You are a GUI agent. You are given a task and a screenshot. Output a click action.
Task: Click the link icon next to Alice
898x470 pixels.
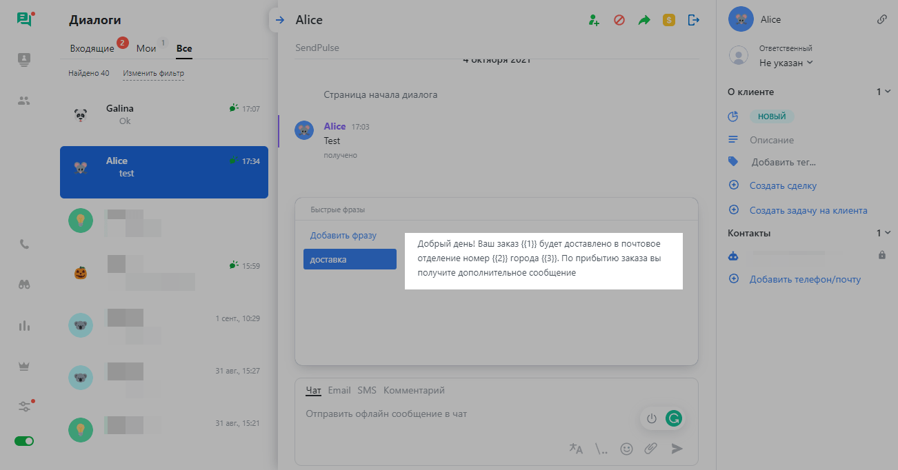(881, 20)
